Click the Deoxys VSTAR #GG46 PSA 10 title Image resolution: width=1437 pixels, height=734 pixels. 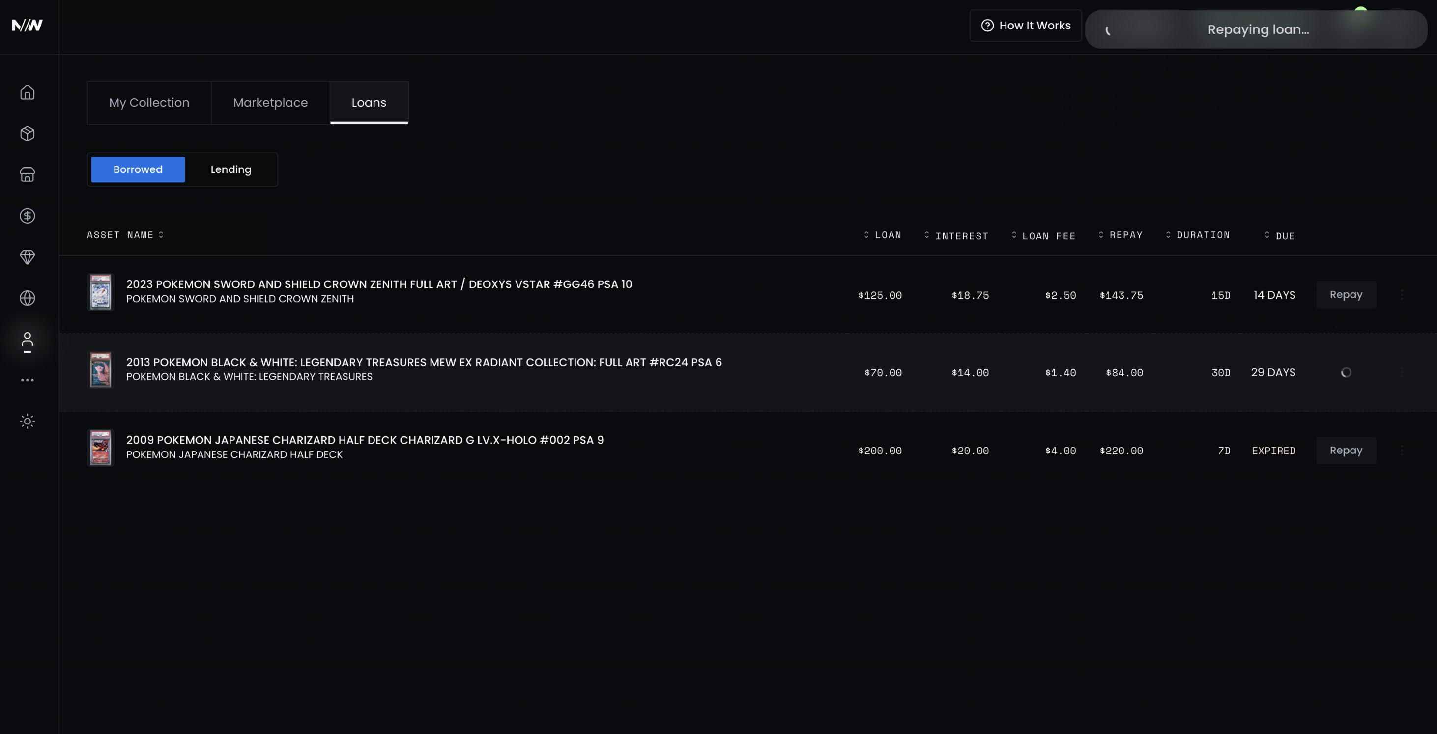(x=379, y=284)
